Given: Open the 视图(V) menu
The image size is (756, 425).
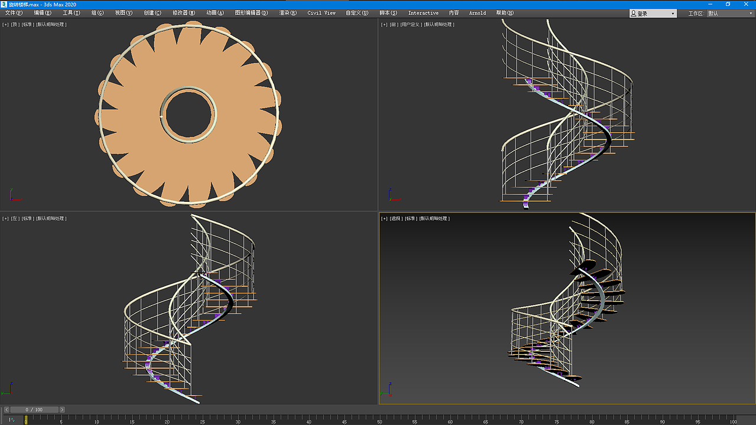Looking at the screenshot, I should coord(123,13).
